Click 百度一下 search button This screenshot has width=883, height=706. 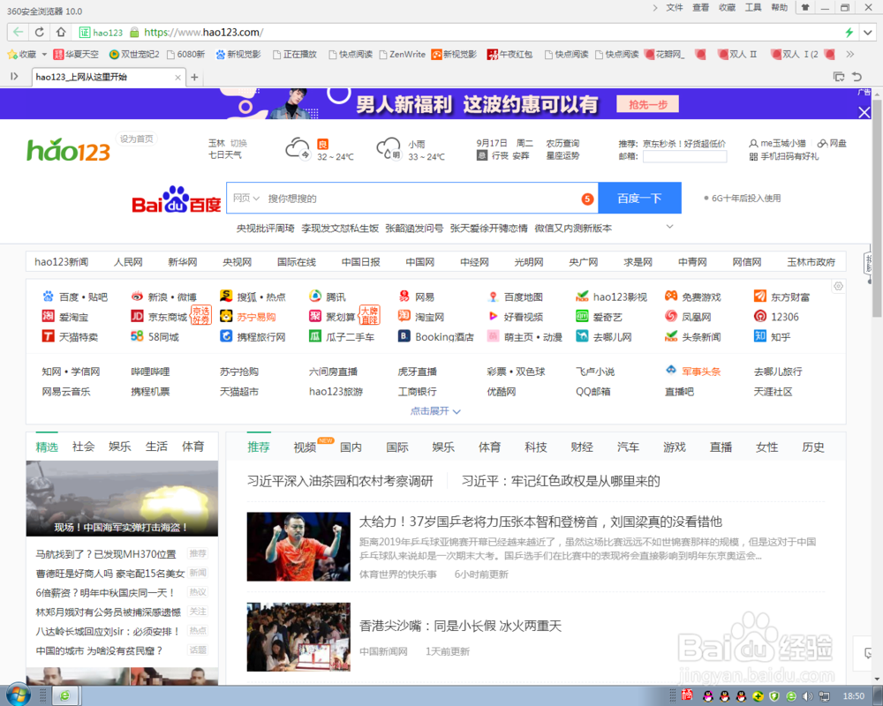coord(639,199)
